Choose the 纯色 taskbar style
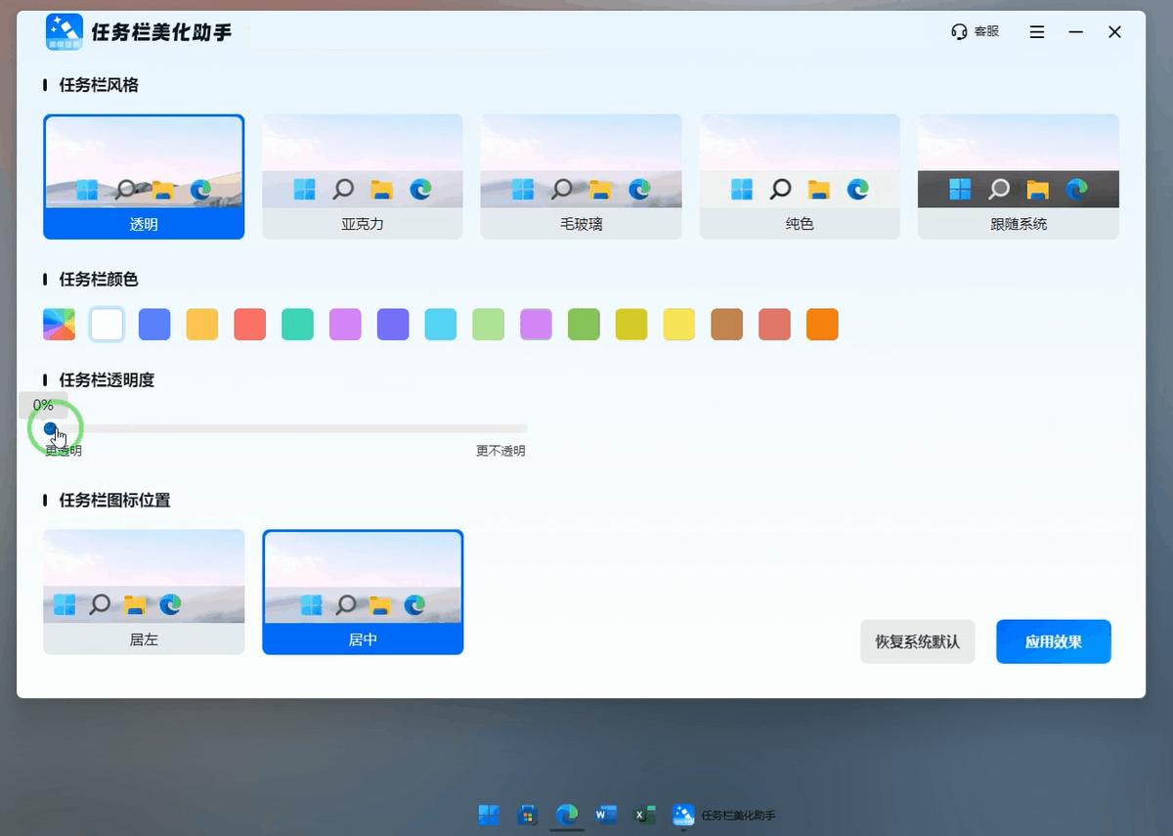 (x=800, y=176)
